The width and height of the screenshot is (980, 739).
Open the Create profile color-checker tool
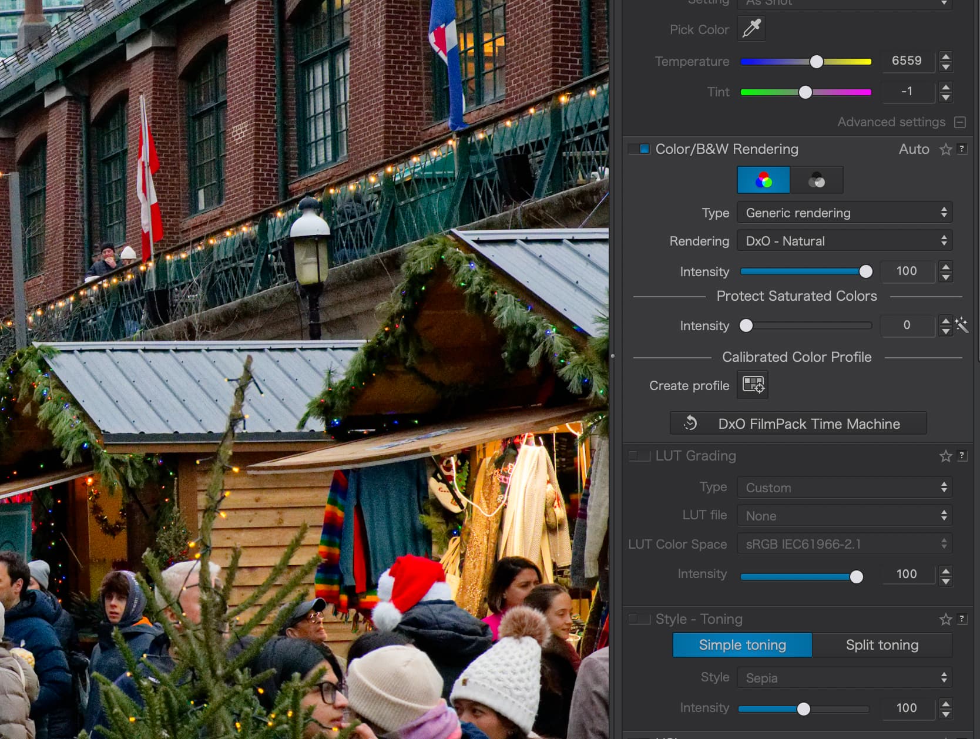(x=752, y=385)
